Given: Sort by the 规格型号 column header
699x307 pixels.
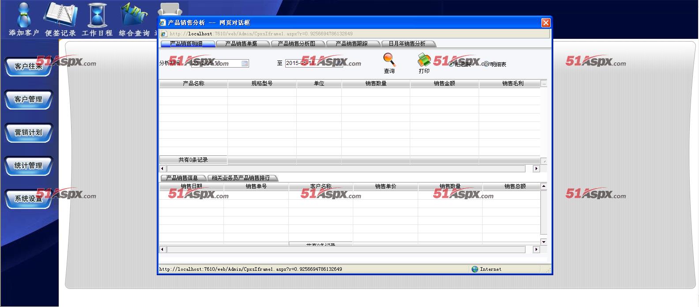Looking at the screenshot, I should 262,83.
